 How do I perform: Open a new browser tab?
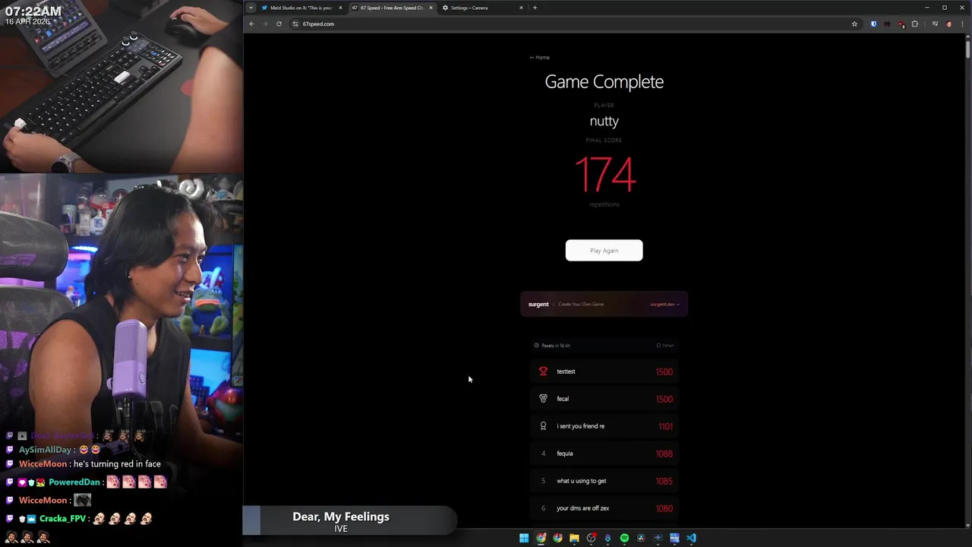pyautogui.click(x=535, y=8)
